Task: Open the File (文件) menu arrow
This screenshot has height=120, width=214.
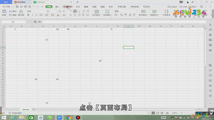Action: click(x=12, y=6)
